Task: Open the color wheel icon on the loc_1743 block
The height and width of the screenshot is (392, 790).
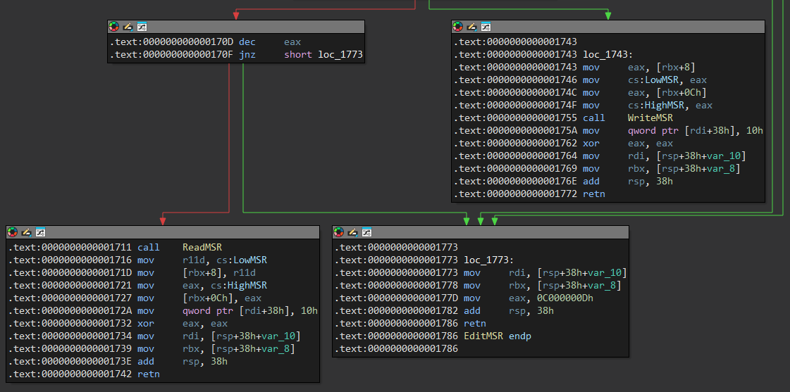Action: click(x=458, y=27)
